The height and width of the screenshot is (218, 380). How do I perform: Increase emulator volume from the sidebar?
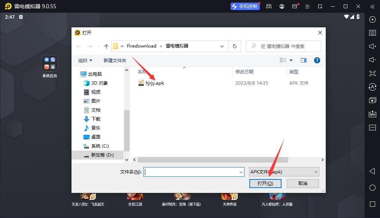(x=372, y=46)
